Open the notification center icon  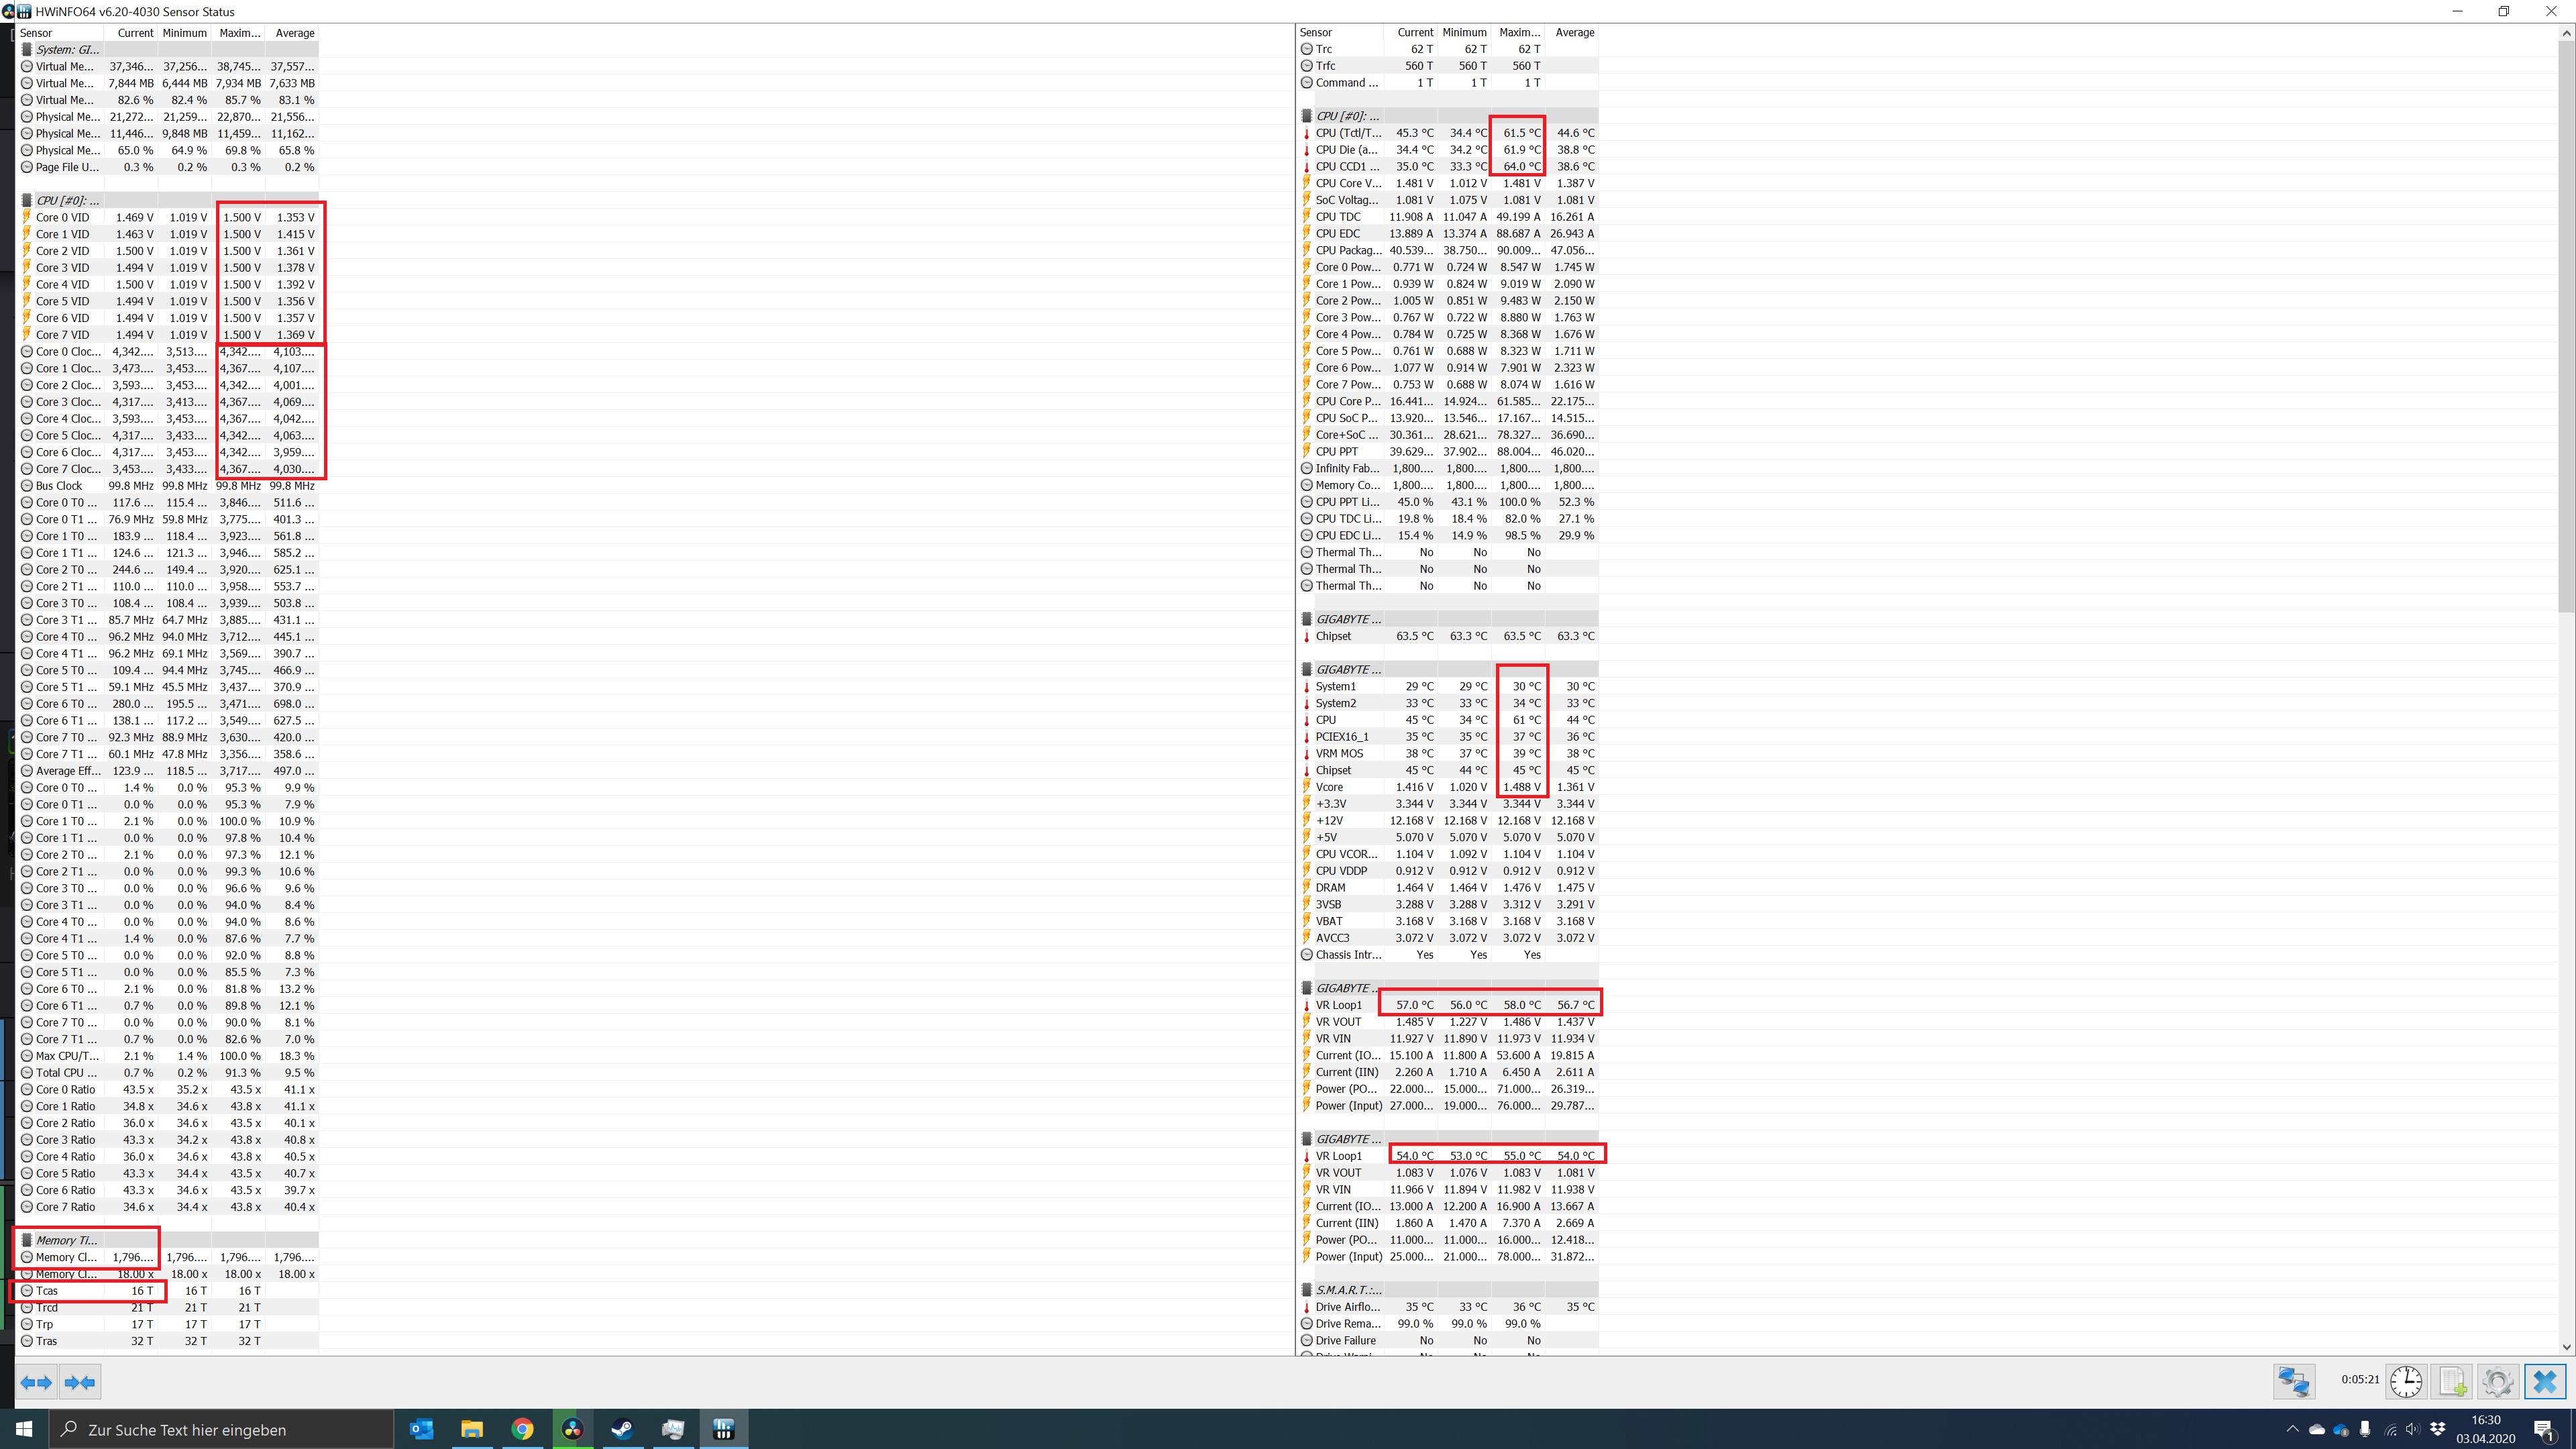2544,1429
